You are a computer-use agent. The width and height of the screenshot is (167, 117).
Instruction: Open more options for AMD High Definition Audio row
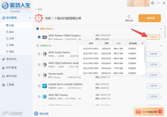coord(161,65)
